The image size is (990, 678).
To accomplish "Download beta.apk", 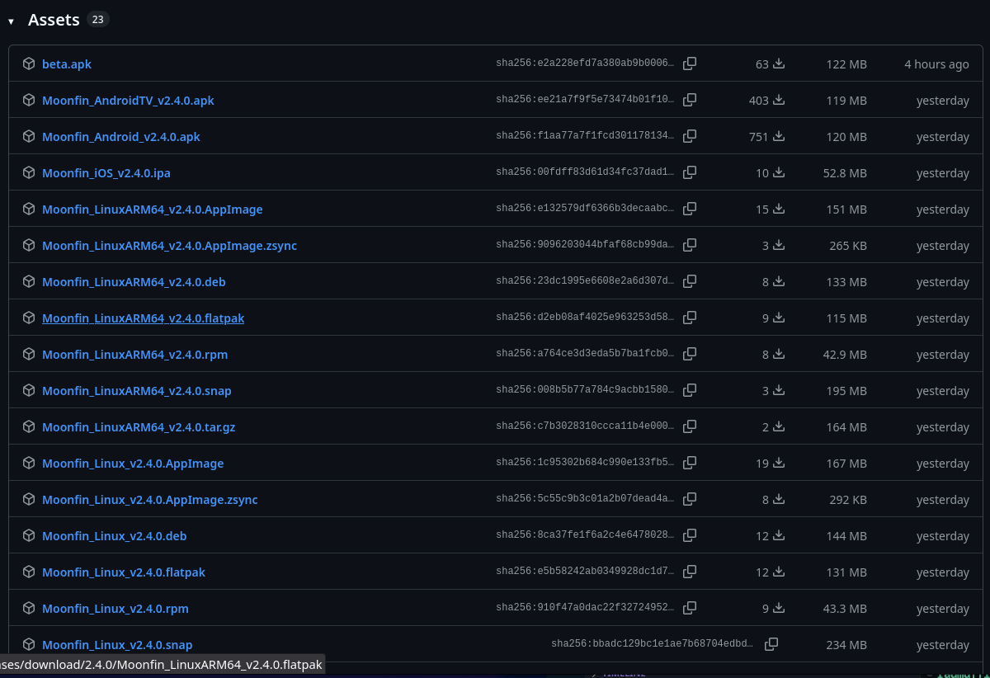I will pos(67,64).
